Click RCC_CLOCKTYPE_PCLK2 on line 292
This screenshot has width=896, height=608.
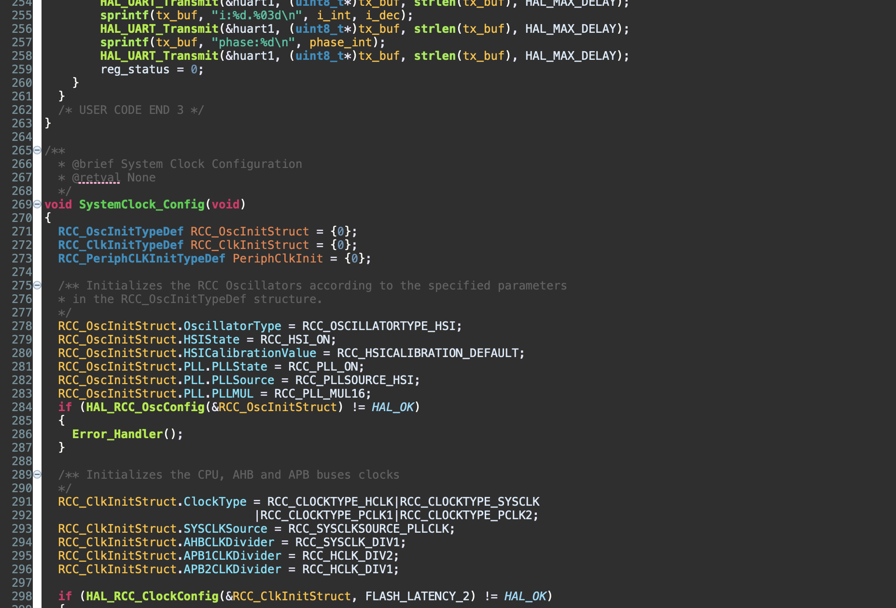(x=466, y=515)
